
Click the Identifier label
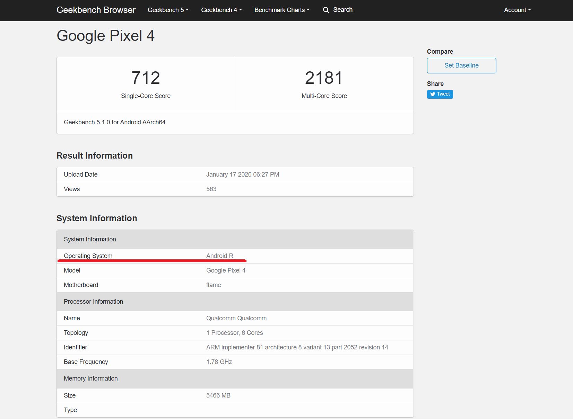click(x=76, y=347)
